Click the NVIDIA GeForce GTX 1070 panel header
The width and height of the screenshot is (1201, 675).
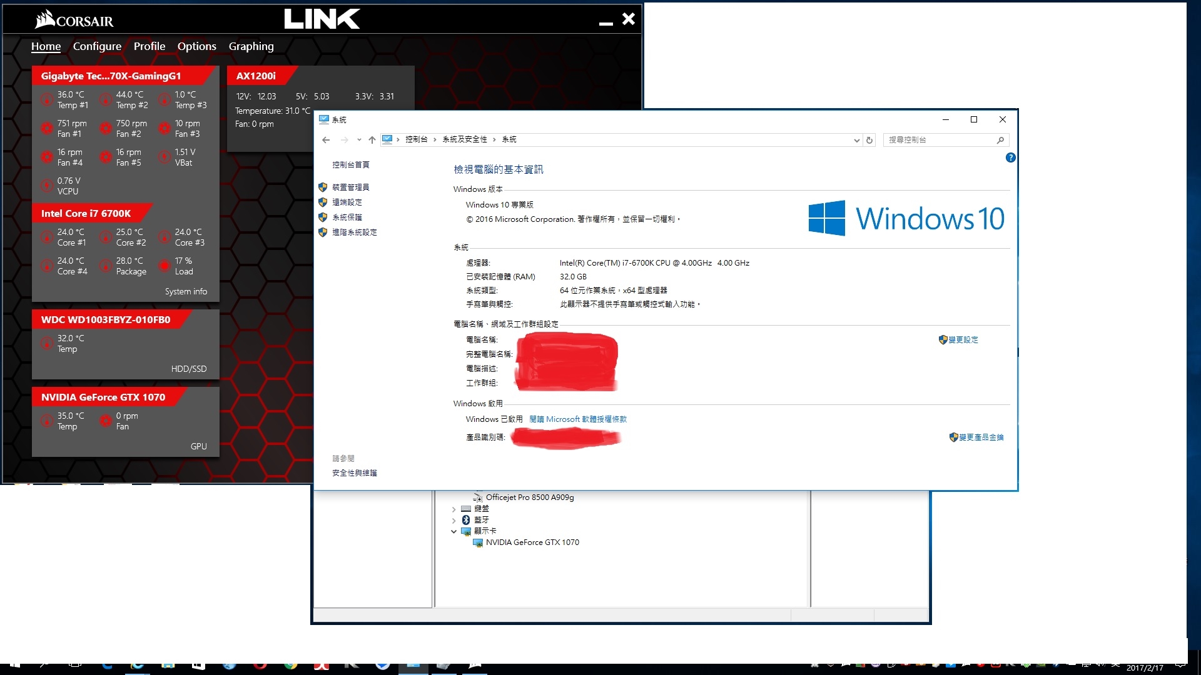tap(109, 397)
